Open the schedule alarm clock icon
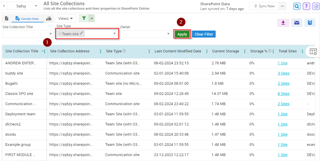Viewport: 320px width, 161px height. (x=310, y=23)
